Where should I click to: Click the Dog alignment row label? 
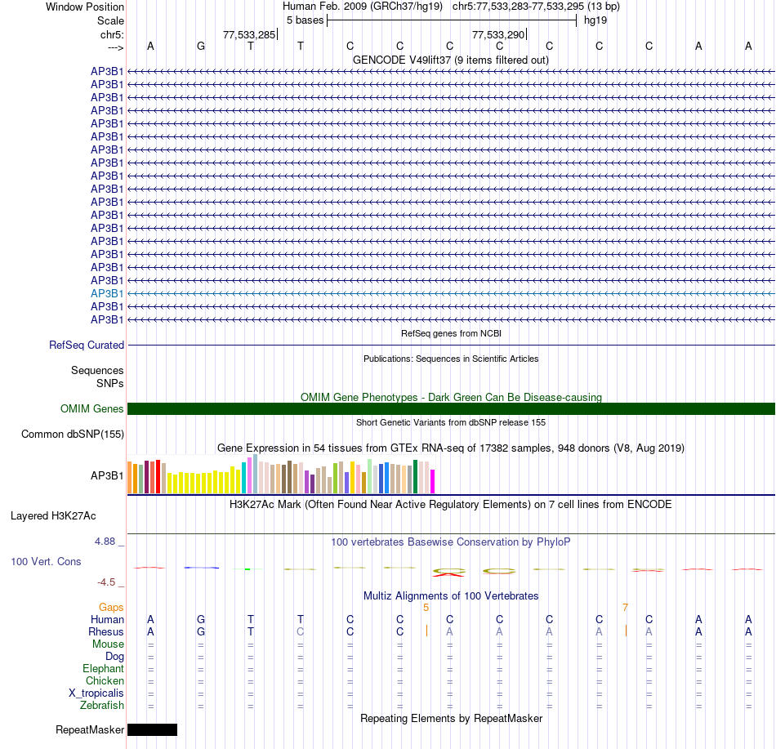(x=114, y=657)
